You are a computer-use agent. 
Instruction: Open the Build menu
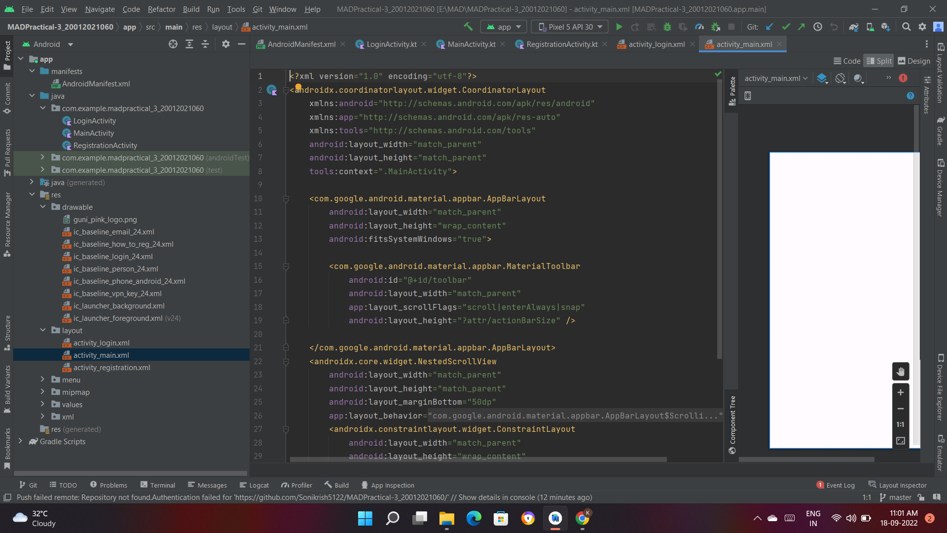pyautogui.click(x=191, y=9)
